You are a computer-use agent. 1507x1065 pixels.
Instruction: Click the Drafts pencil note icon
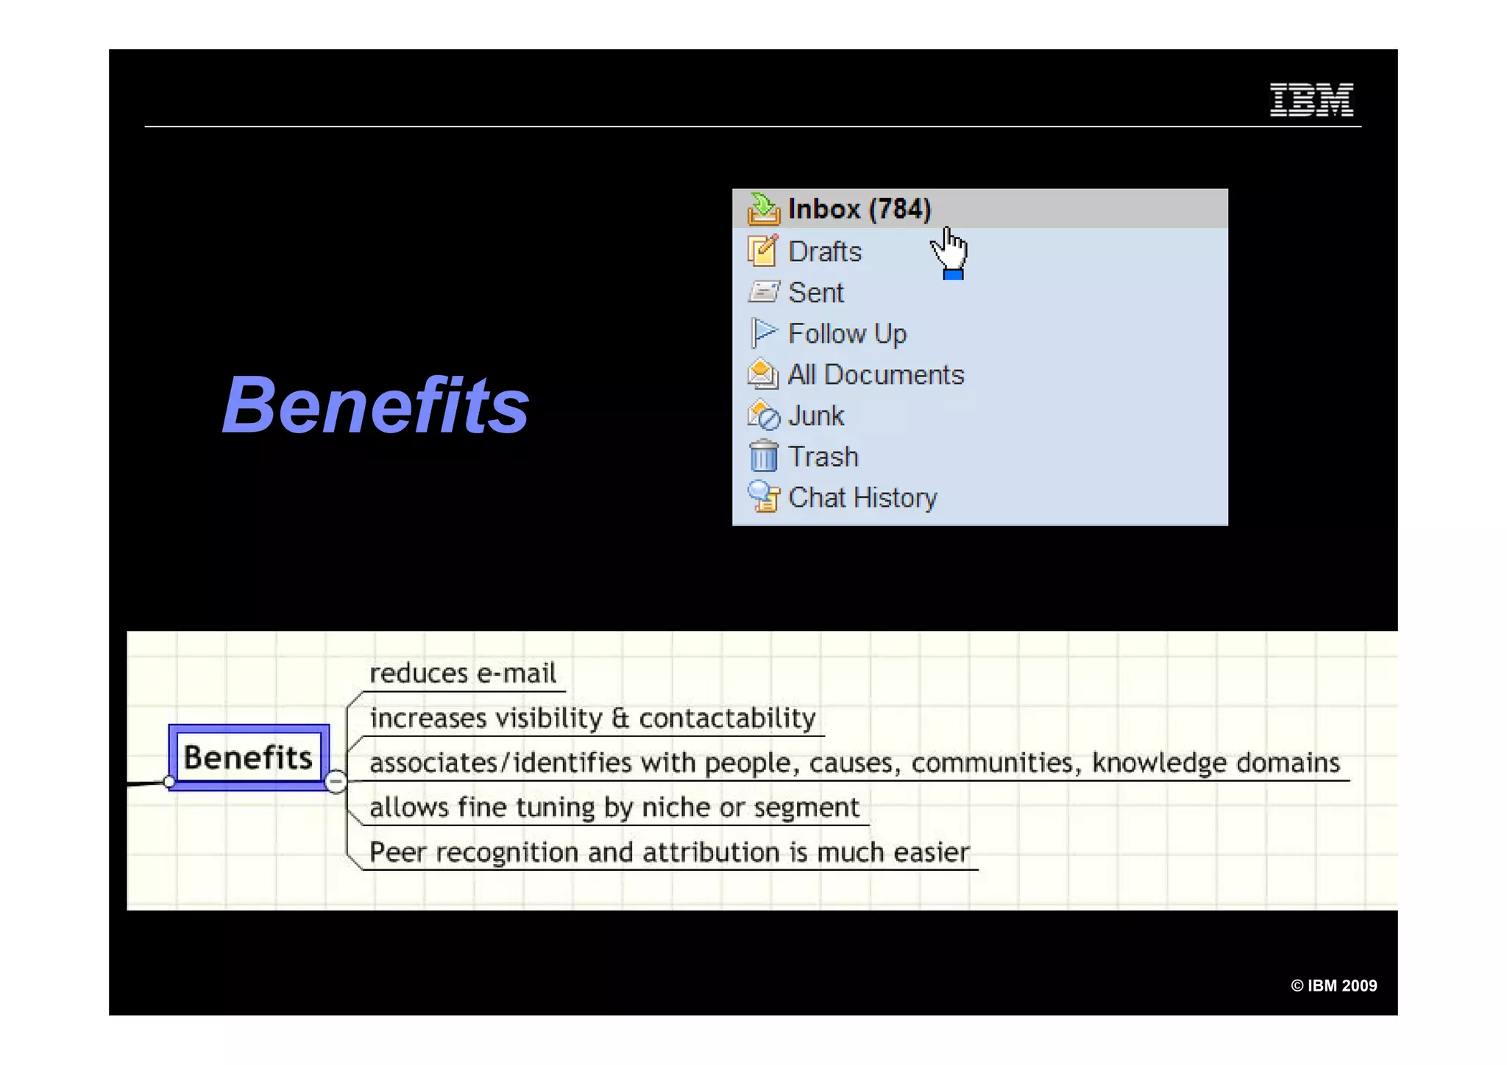tap(763, 250)
